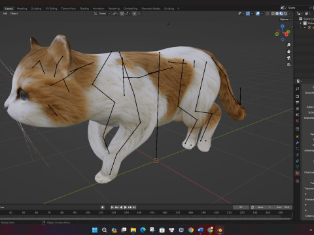Switch to material preview shading
The image size is (314, 235).
281,14
